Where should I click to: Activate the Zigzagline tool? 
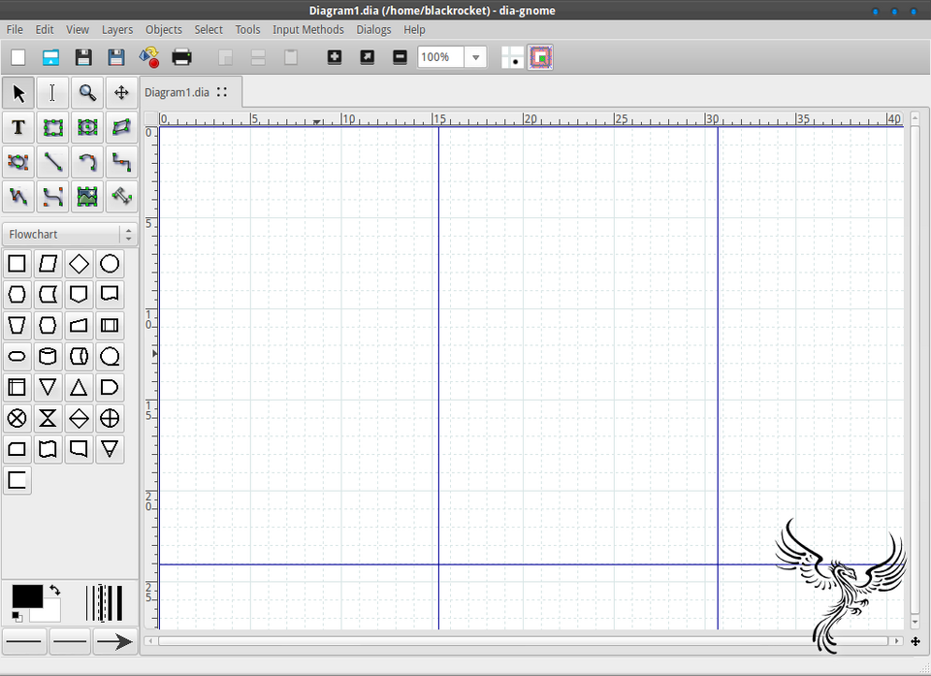pyautogui.click(x=121, y=162)
